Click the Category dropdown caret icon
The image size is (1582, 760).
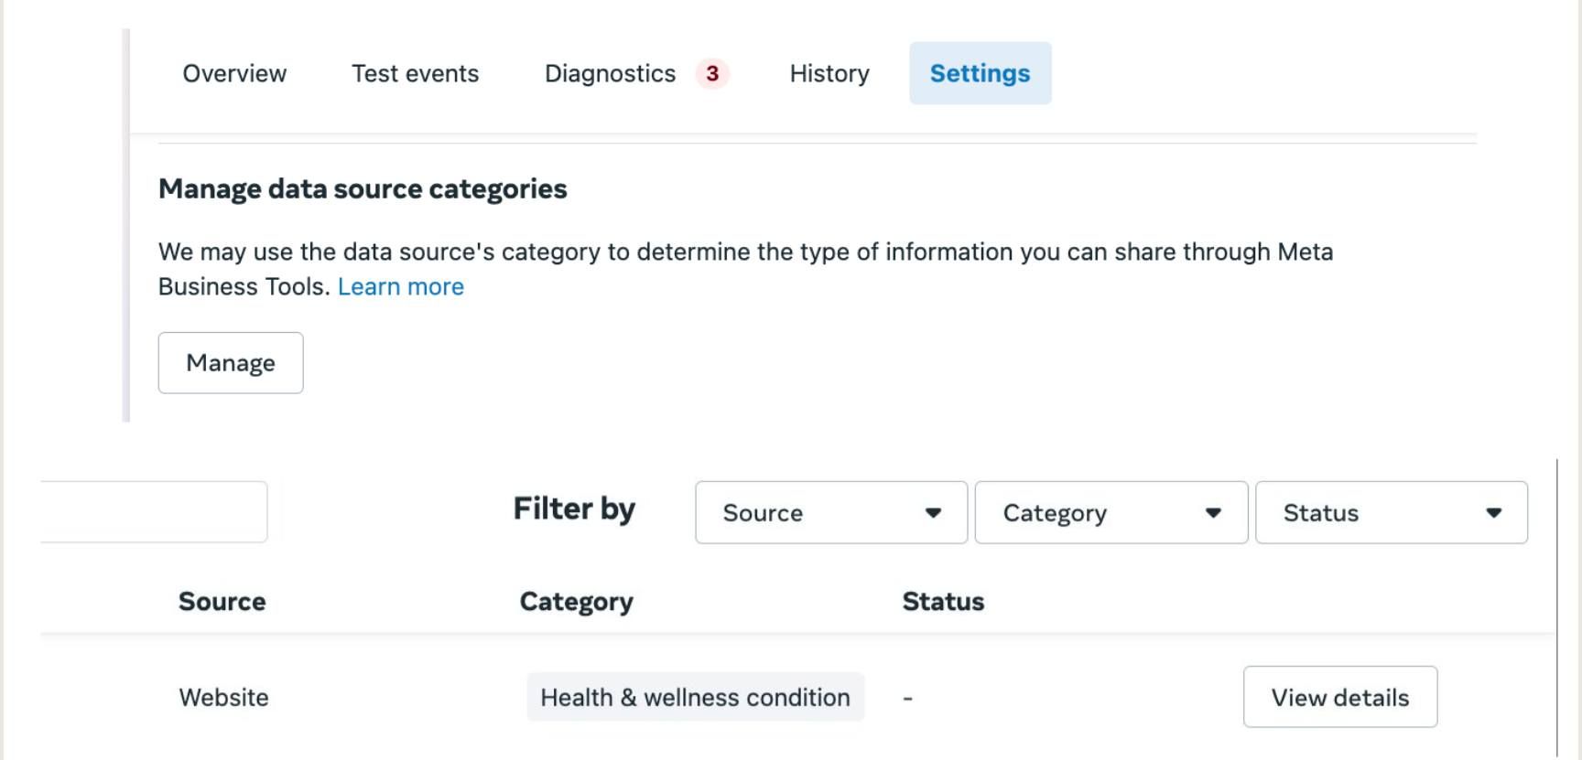click(x=1213, y=512)
